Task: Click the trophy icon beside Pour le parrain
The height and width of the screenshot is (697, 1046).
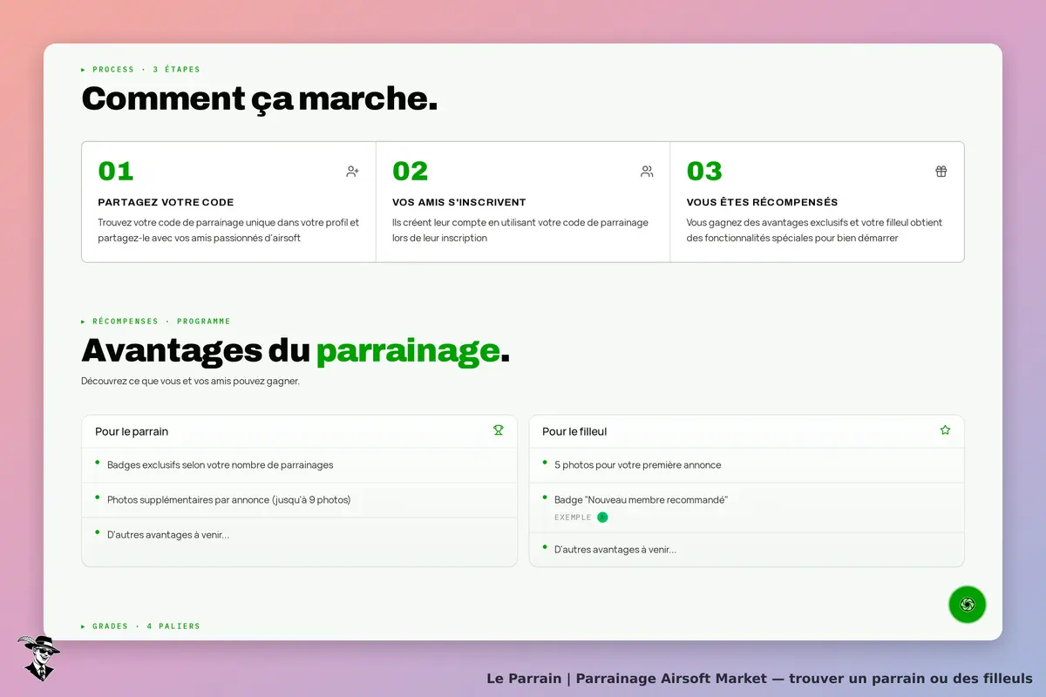Action: pyautogui.click(x=499, y=430)
